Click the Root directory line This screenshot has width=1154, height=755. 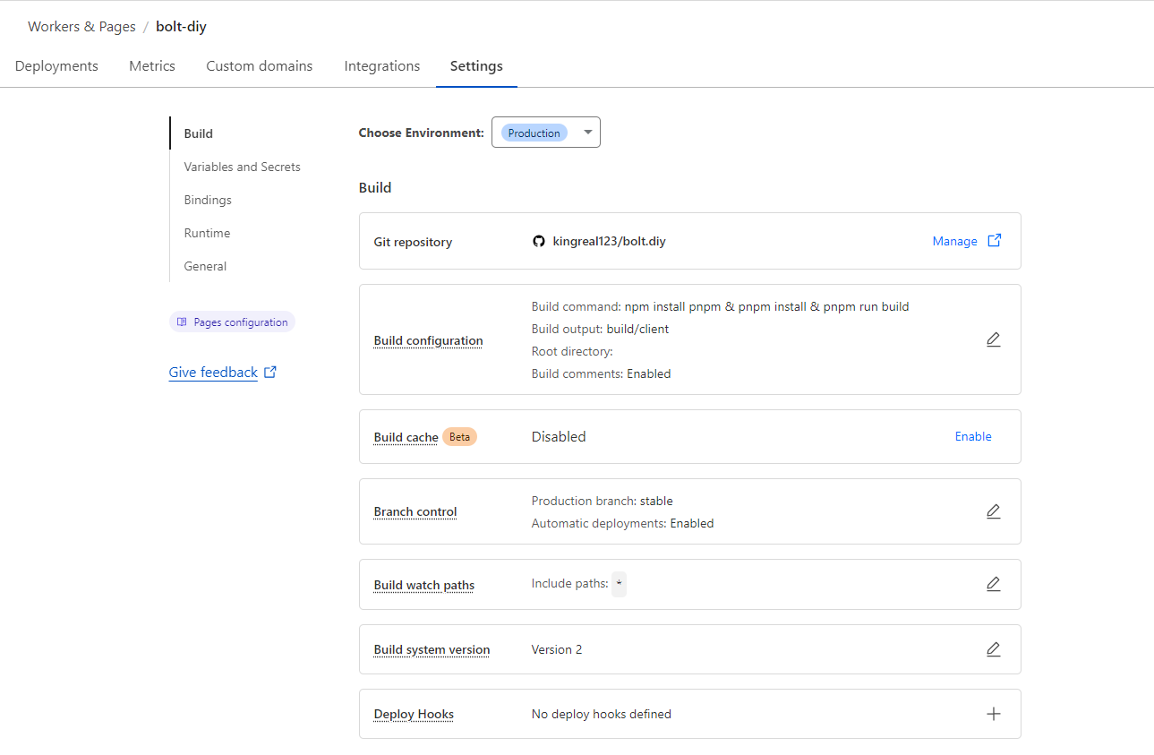coord(572,351)
